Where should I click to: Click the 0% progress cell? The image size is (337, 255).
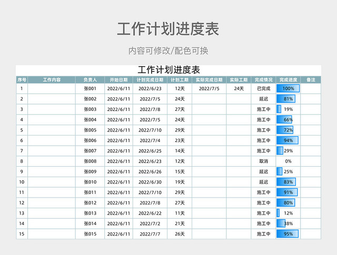(x=288, y=161)
